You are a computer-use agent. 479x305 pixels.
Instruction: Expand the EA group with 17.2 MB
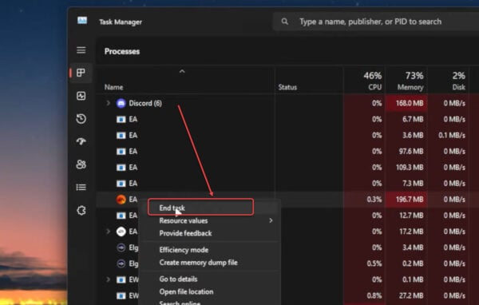pos(108,232)
